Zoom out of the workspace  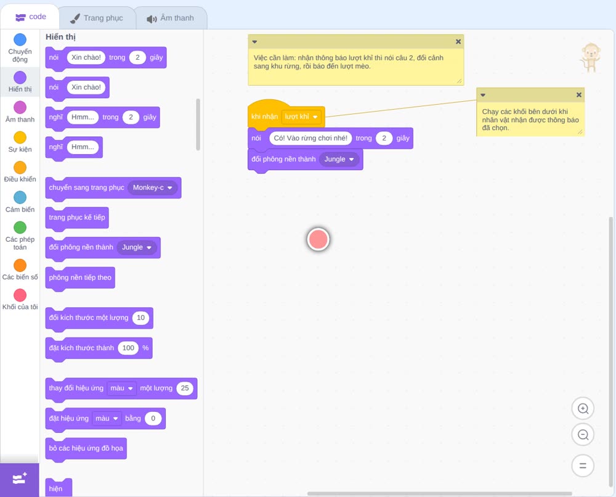click(583, 435)
